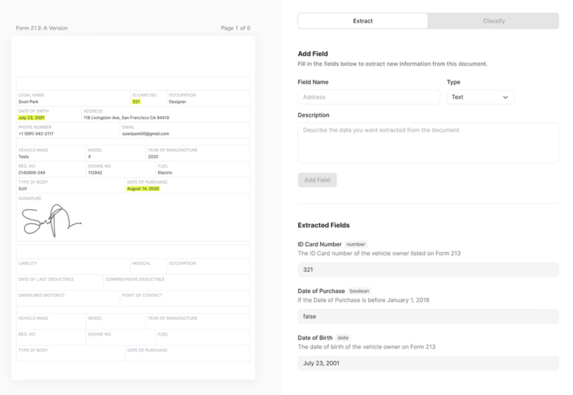573x395 pixels.
Task: Click the model value X in the document
Action: [89, 157]
